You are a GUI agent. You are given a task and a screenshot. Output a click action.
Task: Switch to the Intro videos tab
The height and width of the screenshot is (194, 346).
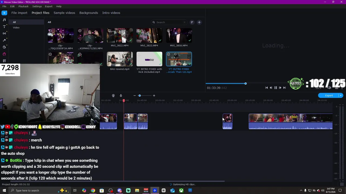(111, 13)
